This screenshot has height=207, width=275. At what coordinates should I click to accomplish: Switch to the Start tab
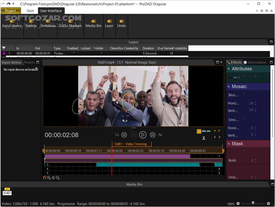coord(30,11)
